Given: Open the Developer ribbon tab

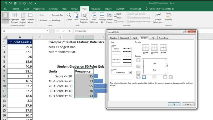Looking at the screenshot, I should [96, 9].
